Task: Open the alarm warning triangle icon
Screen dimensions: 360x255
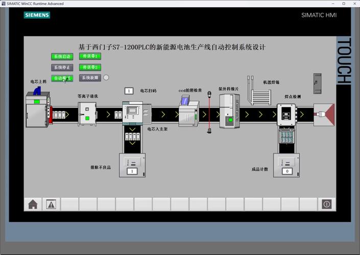Action: click(51, 204)
